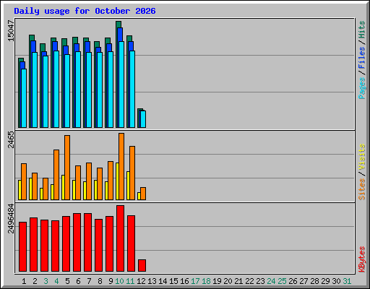Viewport: 370px width, 289px height.
Task: Click day 7 on the x-axis
Action: point(89,281)
